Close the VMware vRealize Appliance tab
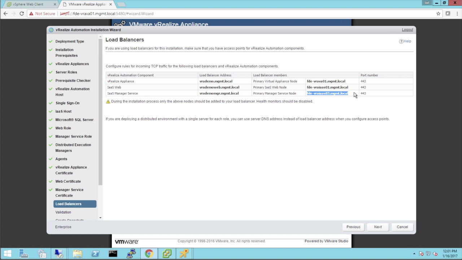Screen dimensions: 462x260 pyautogui.click(x=110, y=4)
